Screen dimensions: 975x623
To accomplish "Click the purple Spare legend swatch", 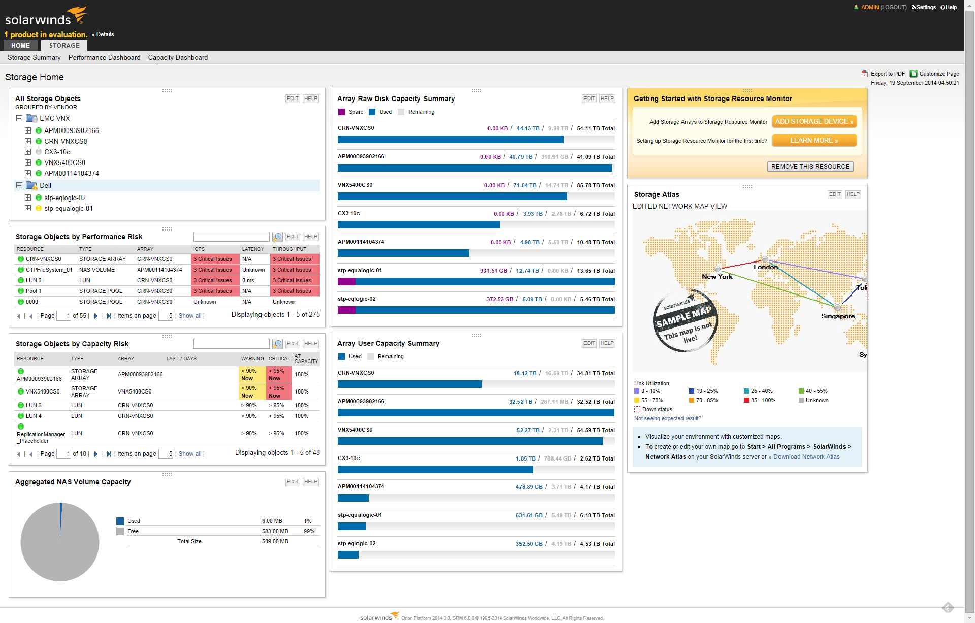I will [342, 112].
